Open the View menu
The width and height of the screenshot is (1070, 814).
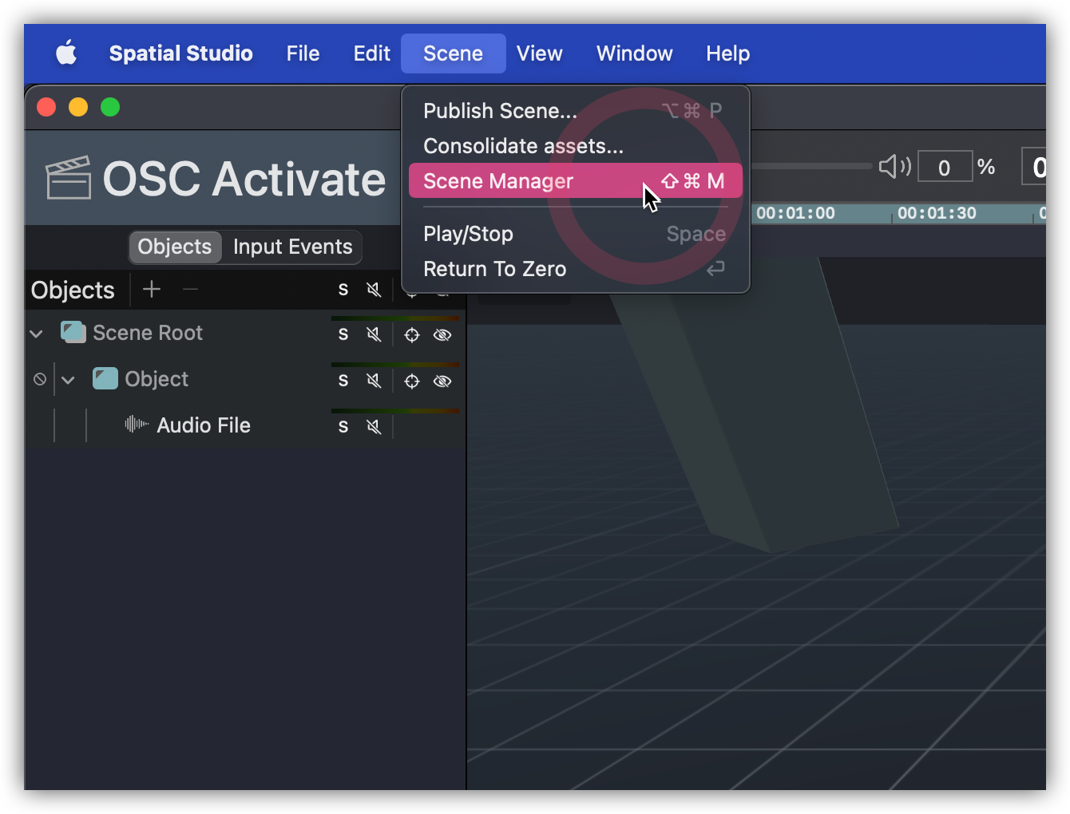tap(540, 53)
